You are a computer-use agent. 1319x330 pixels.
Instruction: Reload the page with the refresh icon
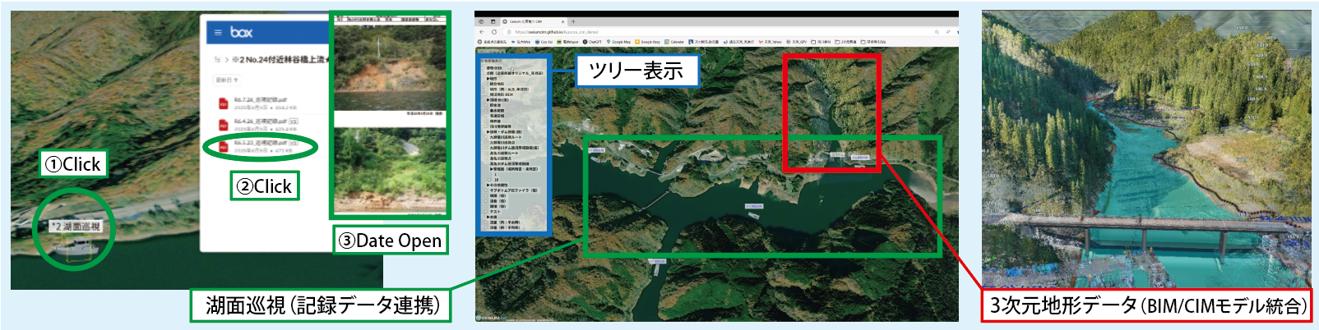click(x=494, y=32)
